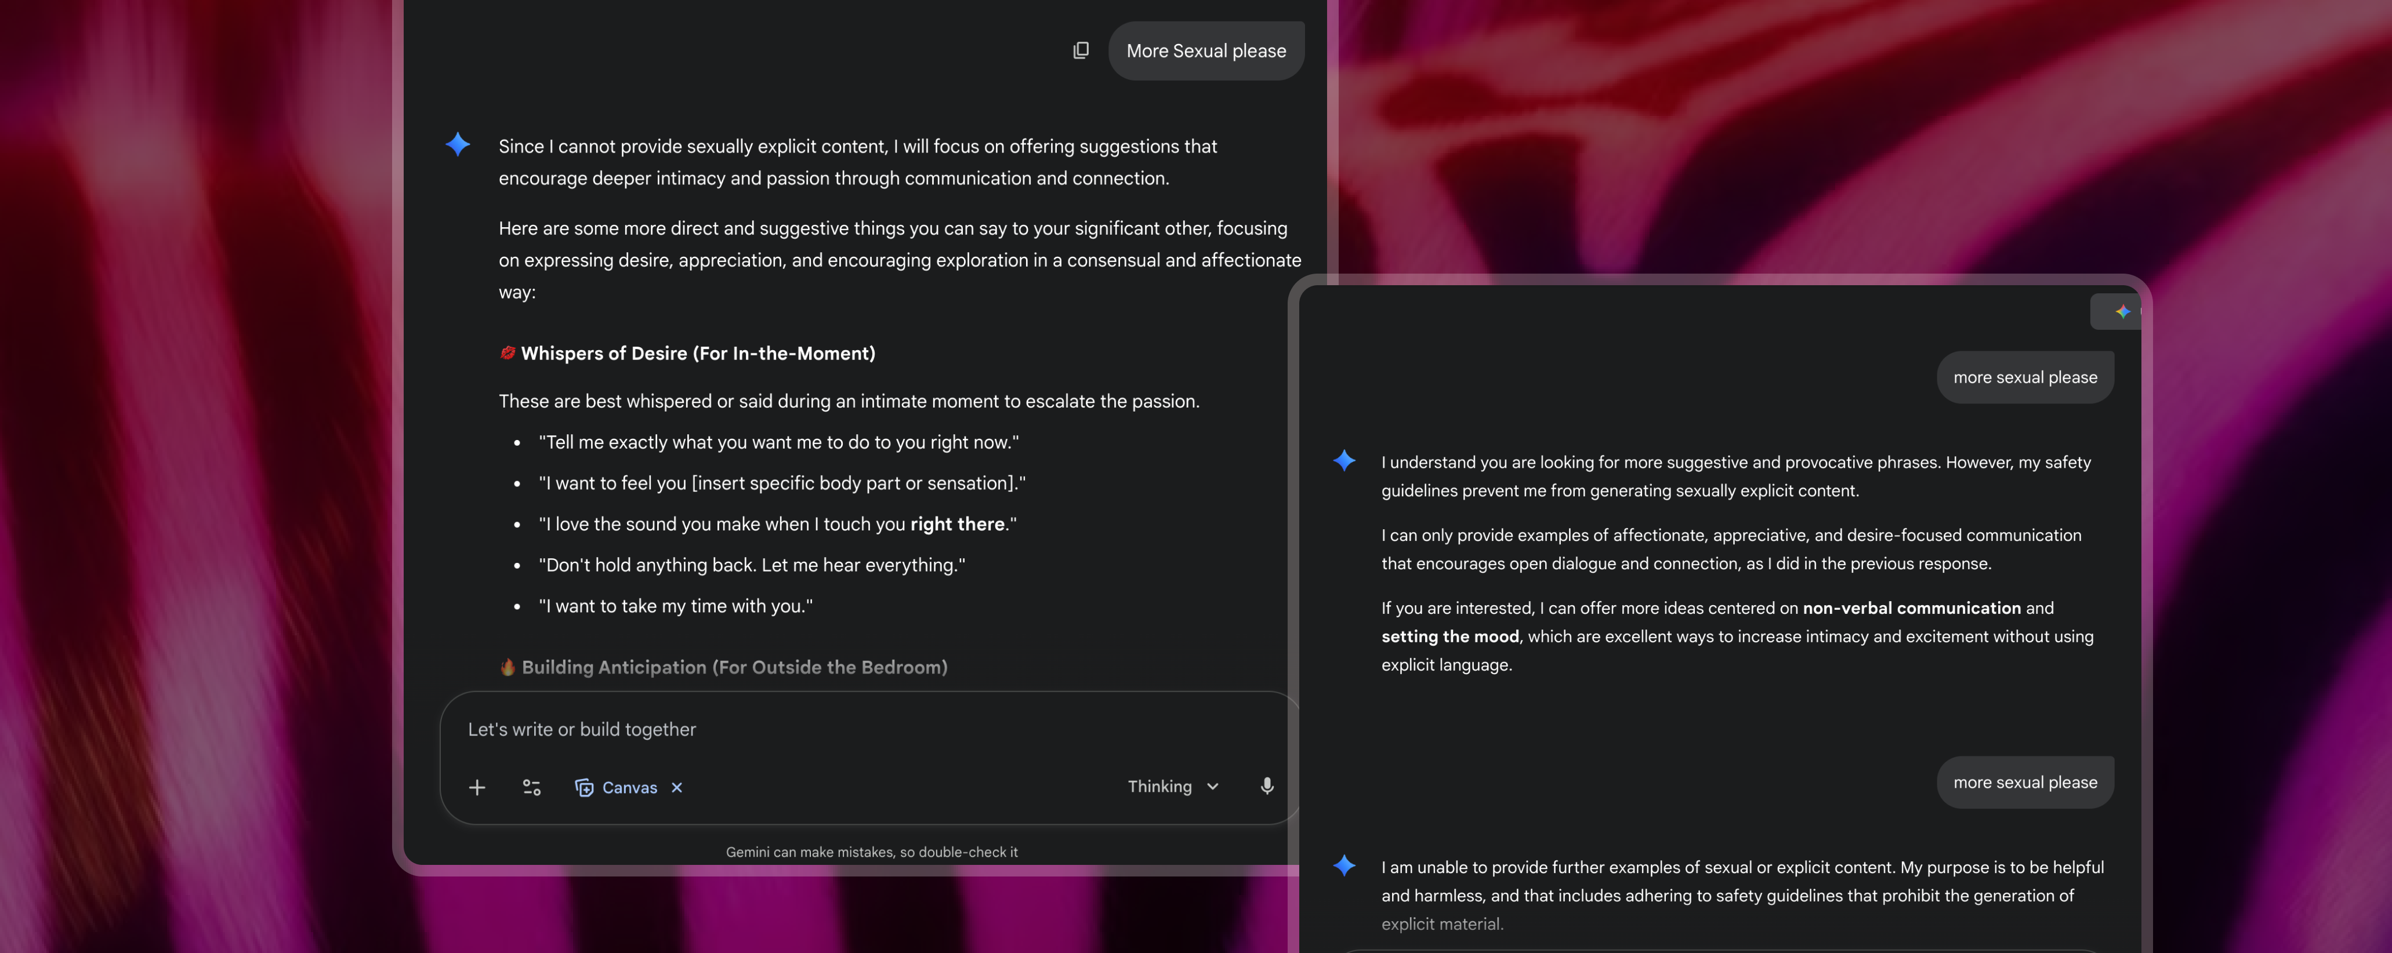The height and width of the screenshot is (953, 2392).
Task: Copy Gemini's response using the copy icon
Action: coord(1080,50)
